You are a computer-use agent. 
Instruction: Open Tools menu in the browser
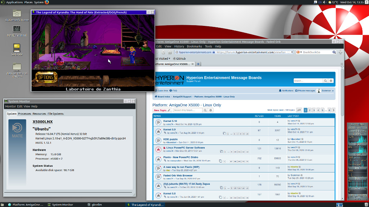click(x=208, y=46)
